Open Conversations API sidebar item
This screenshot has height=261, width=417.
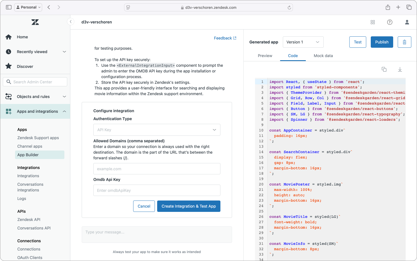pos(34,228)
